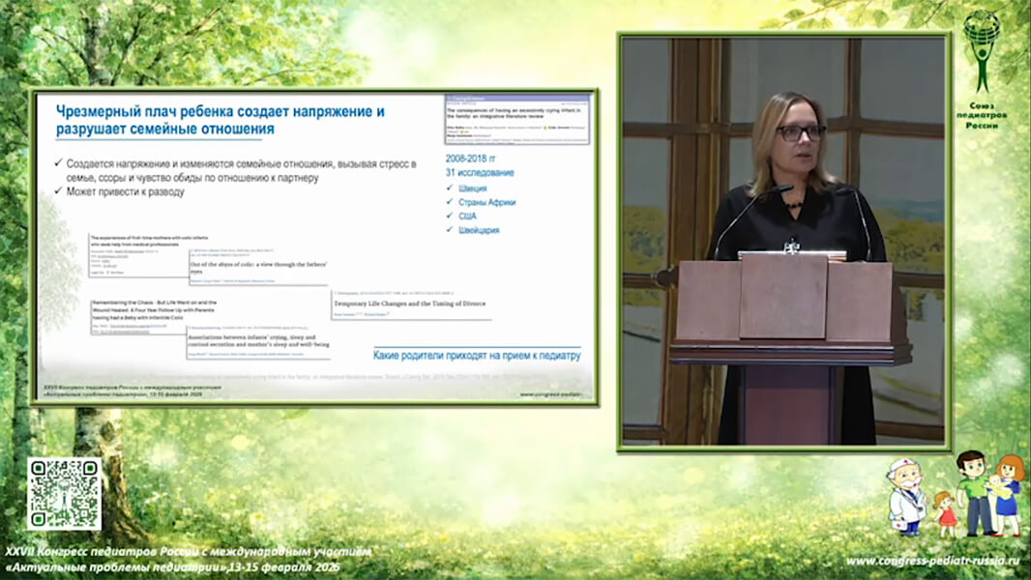The image size is (1031, 580).
Task: Click the 'Out of the abyss of colic' article clipping
Action: pyautogui.click(x=257, y=267)
